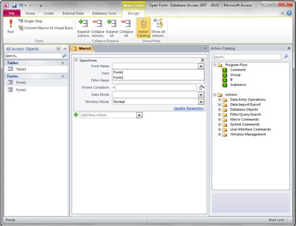Switch to the Create ribbon tab

[49, 13]
